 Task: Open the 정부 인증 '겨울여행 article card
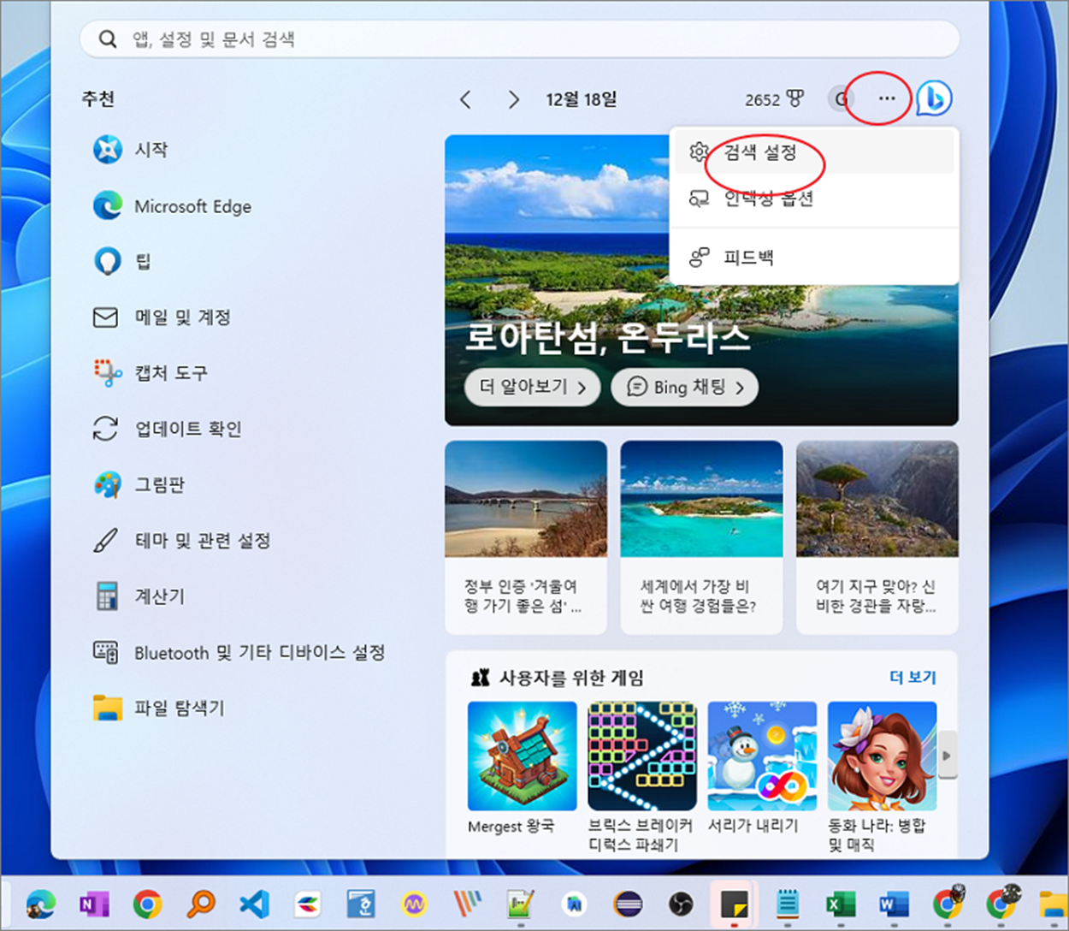(526, 537)
